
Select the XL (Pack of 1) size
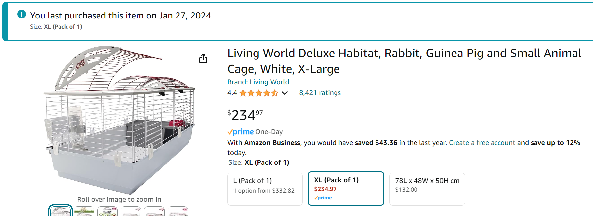(346, 188)
